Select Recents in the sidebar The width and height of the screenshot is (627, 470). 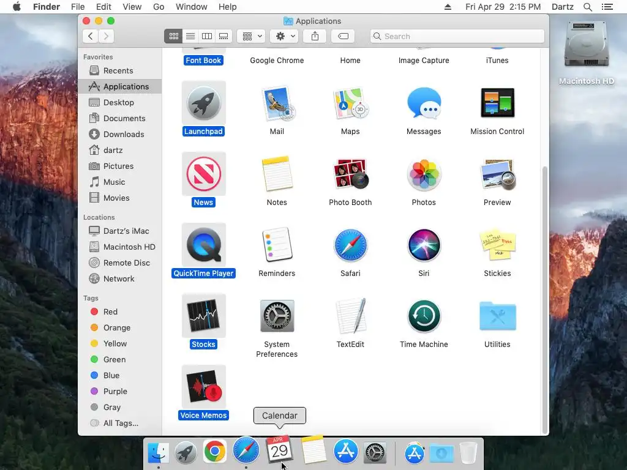(x=120, y=71)
